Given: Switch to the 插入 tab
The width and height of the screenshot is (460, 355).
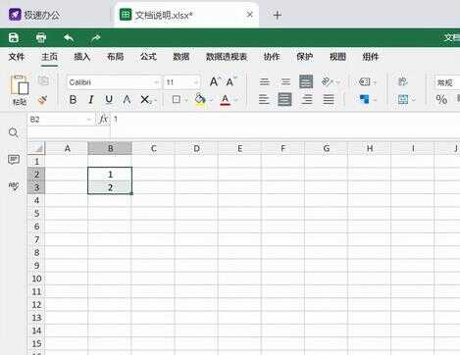Looking at the screenshot, I should (82, 57).
